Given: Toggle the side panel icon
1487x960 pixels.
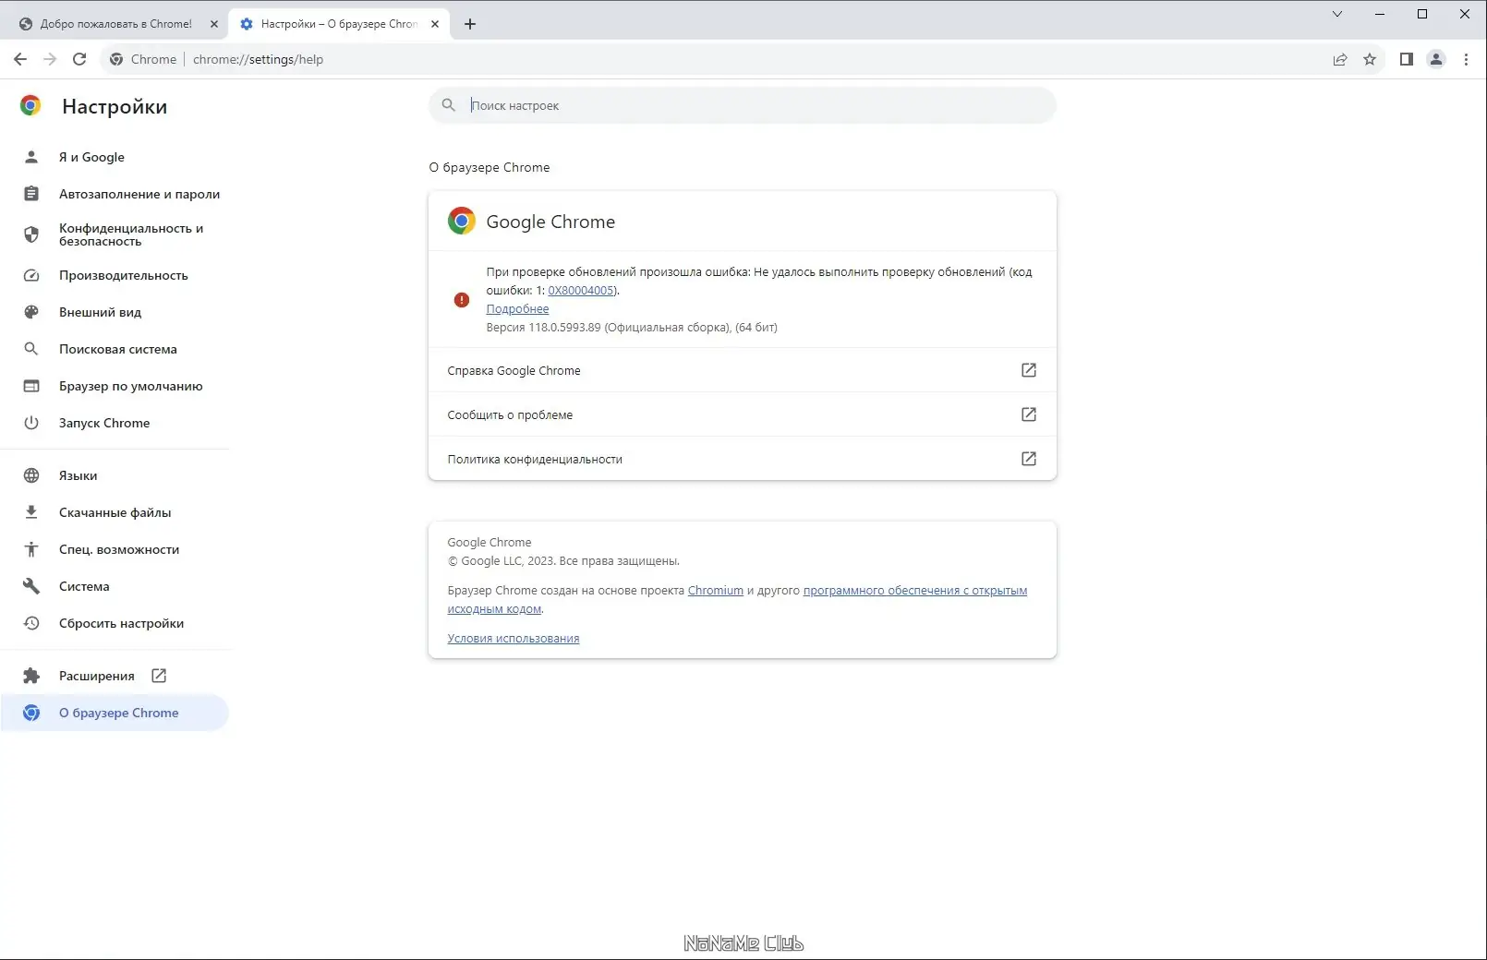Looking at the screenshot, I should tap(1407, 59).
